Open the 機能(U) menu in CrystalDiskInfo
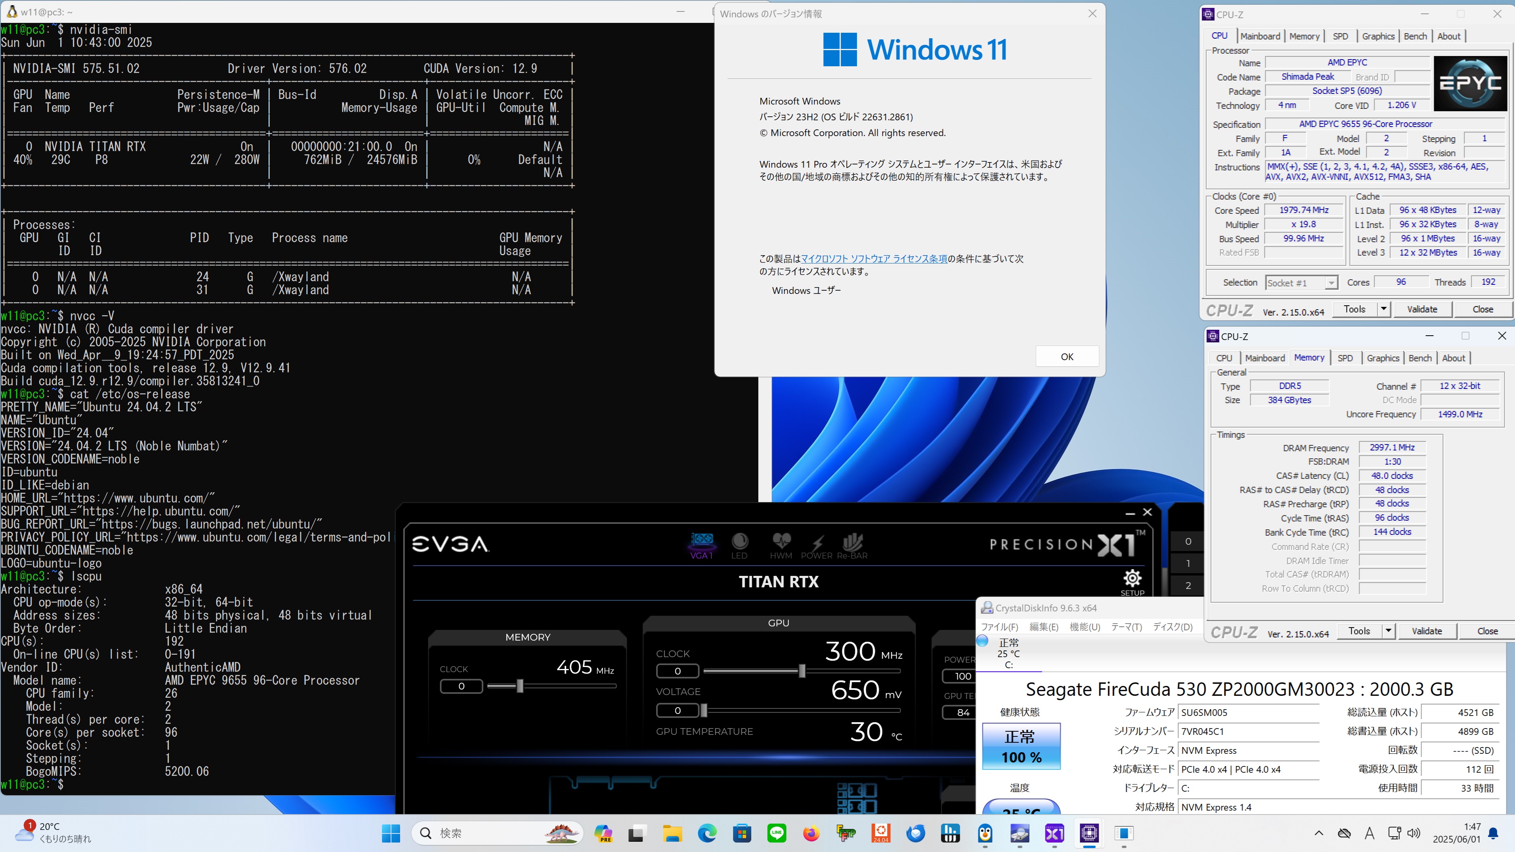 (x=1085, y=627)
